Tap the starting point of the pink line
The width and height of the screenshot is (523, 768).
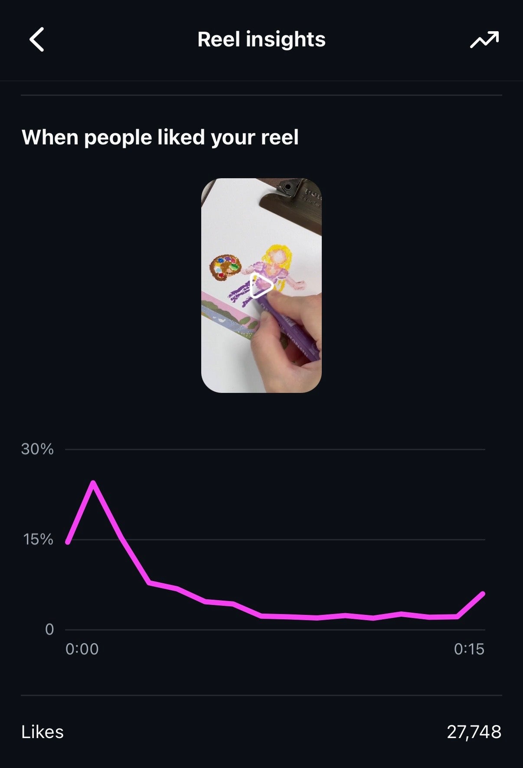(68, 542)
